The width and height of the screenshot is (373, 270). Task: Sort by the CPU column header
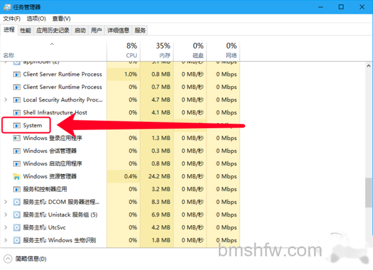click(124, 51)
